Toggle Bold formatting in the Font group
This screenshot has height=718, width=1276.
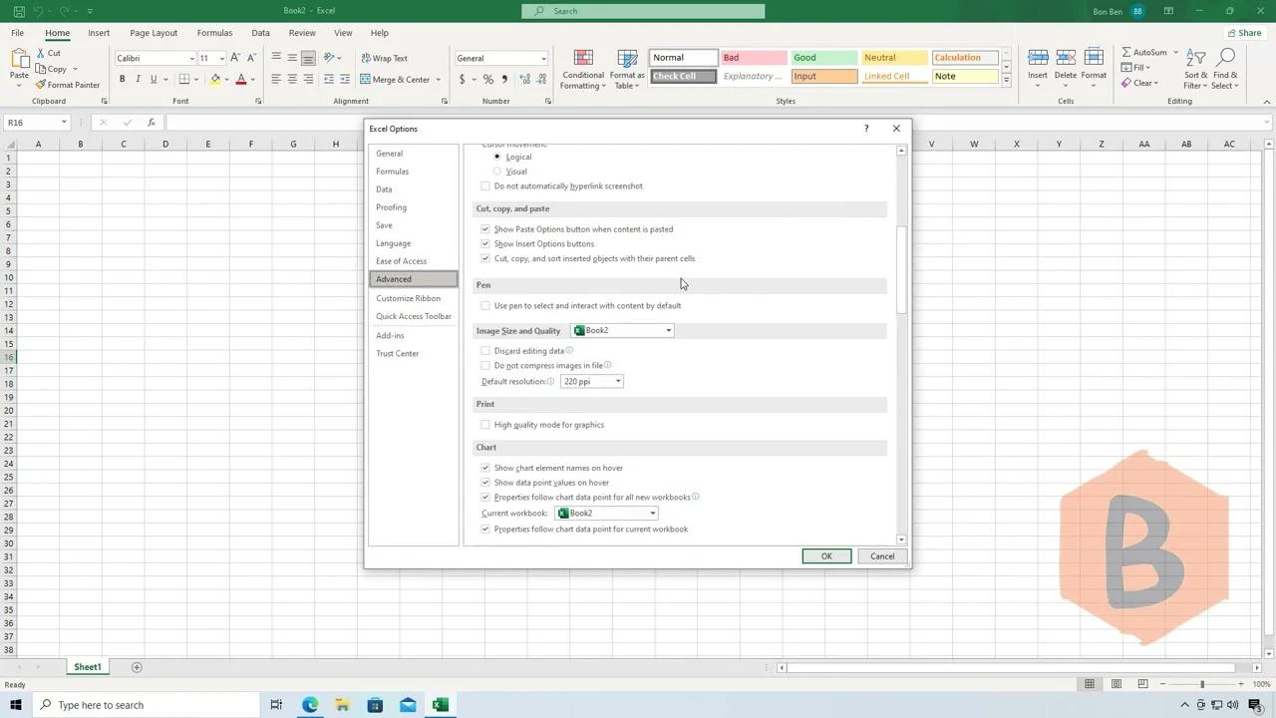(x=123, y=79)
